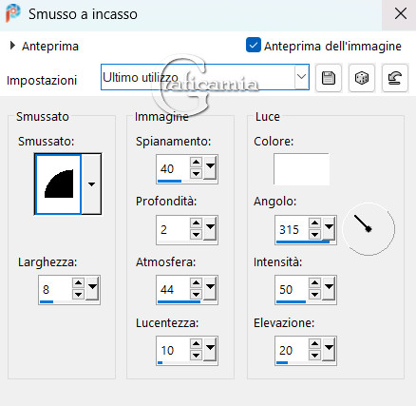Click the PaintShop Pro app icon in the title bar
Viewport: 416px width, 406px height.
click(12, 13)
